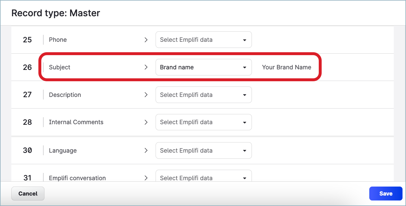Screen dimensions: 406x206
Task: Open the Brand name dropdown for Subject
Action: (204, 67)
